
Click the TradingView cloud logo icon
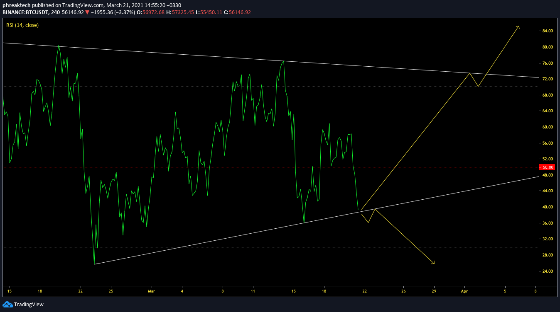click(x=7, y=305)
